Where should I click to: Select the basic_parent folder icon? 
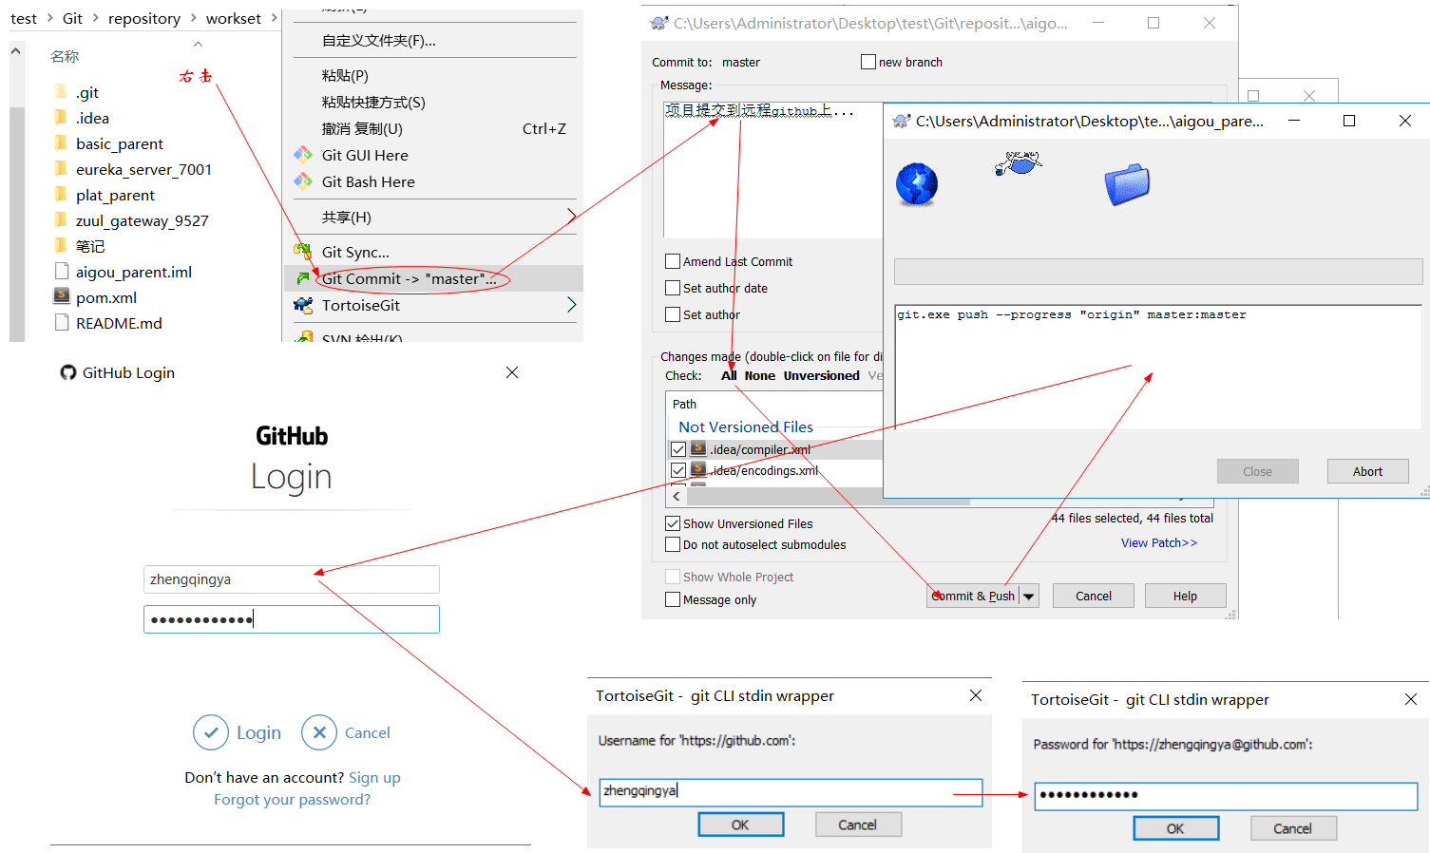[62, 143]
